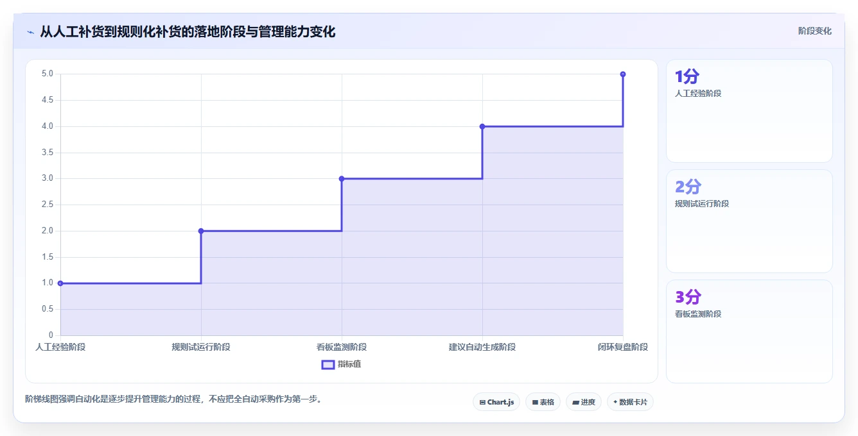
Task: Click the 阶段变化 label in header
Action: point(814,31)
